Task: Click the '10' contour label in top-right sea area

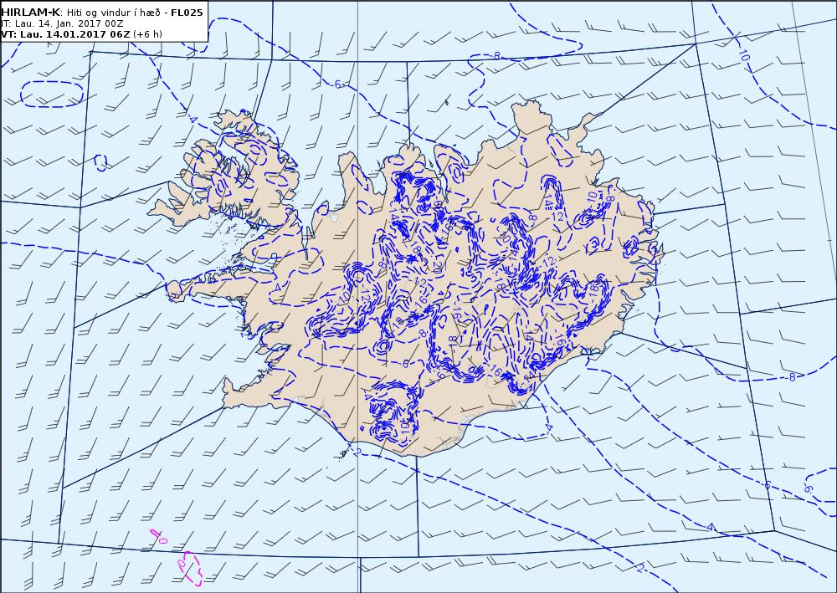Action: tap(745, 54)
